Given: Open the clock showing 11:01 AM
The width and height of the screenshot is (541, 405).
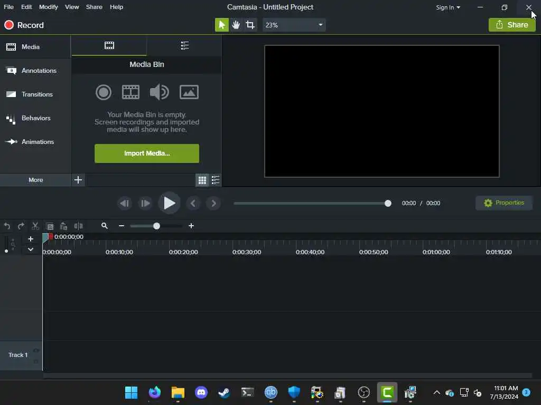Looking at the screenshot, I should tap(504, 392).
